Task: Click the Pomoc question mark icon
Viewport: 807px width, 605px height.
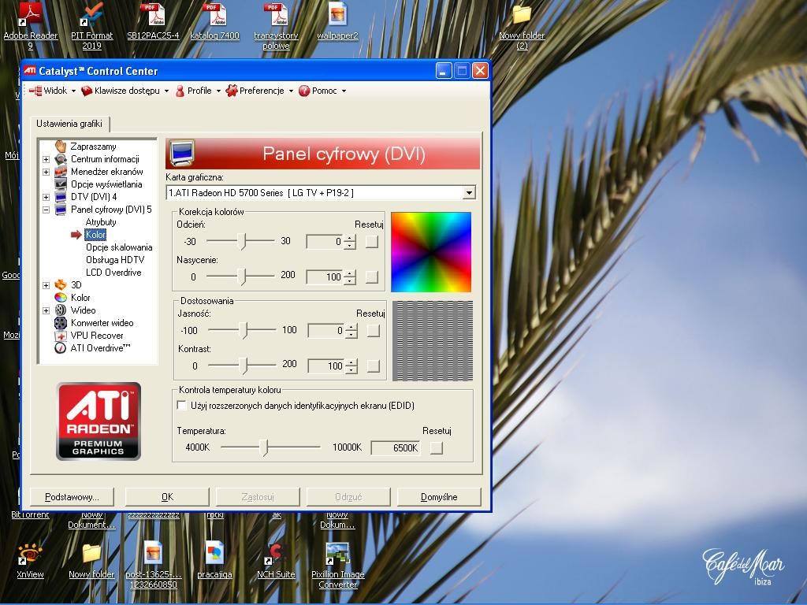Action: tap(304, 91)
